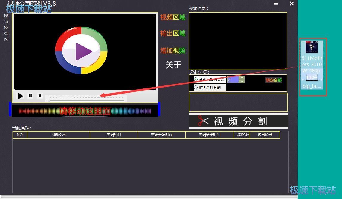Click the scissors icon beside 视频分割

(203, 121)
